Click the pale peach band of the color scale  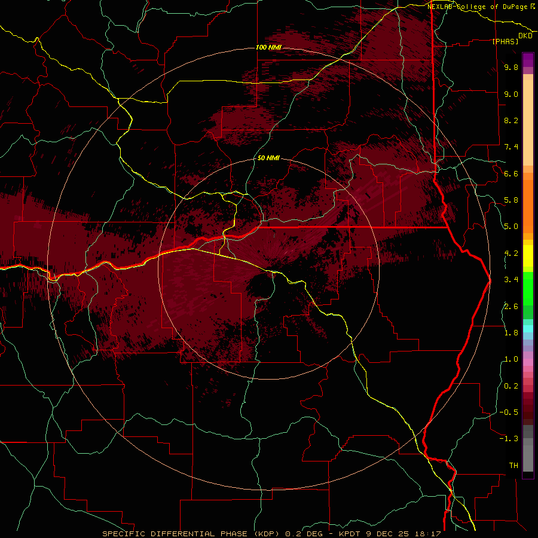tap(528, 124)
